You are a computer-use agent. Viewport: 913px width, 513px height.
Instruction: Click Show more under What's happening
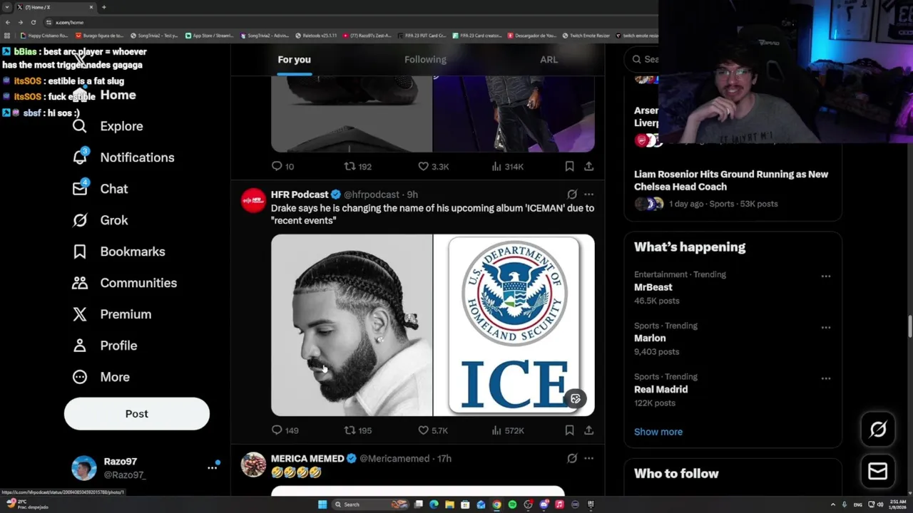(x=658, y=432)
